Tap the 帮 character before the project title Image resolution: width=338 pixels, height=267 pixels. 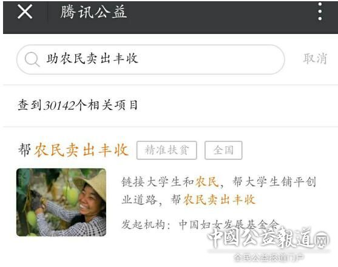pos(24,150)
